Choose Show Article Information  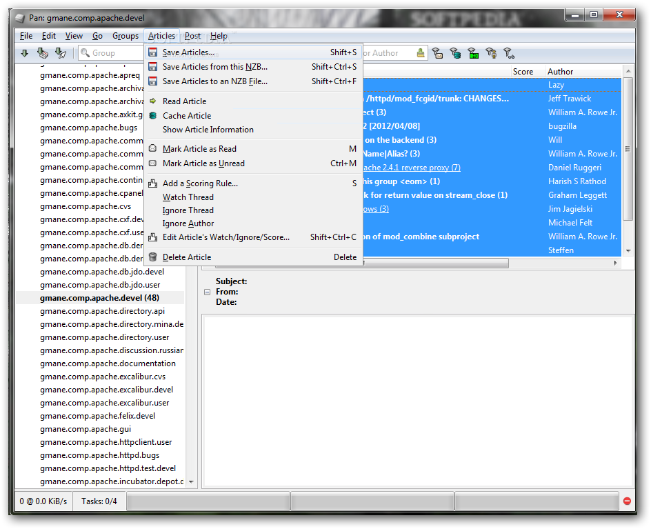tap(208, 130)
